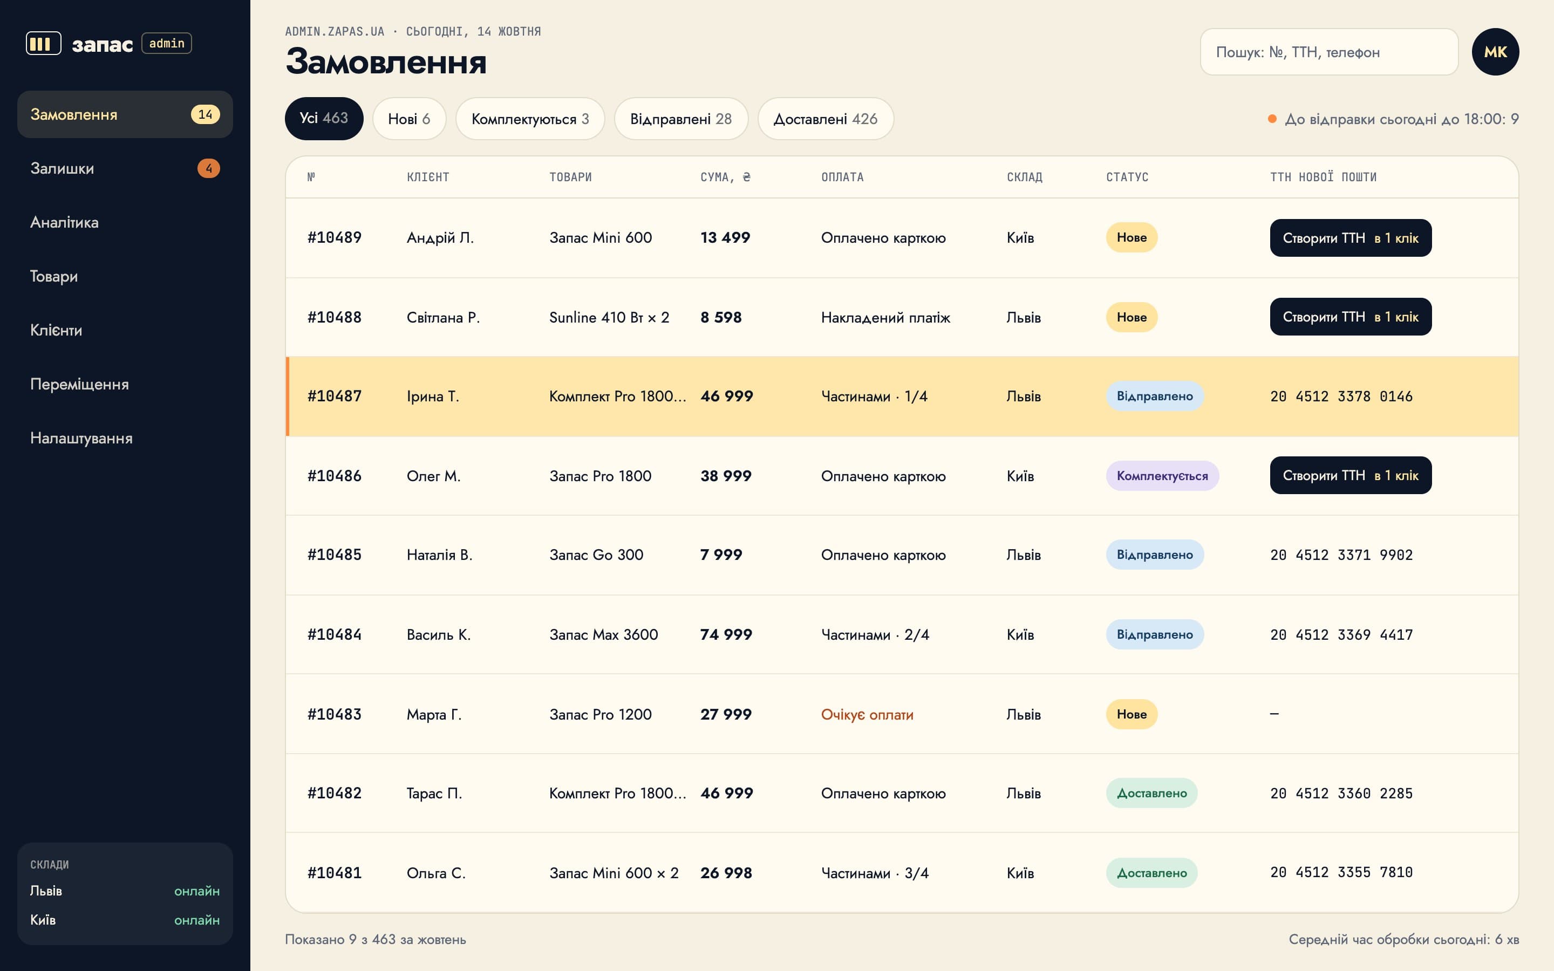Open order number #10485
The image size is (1554, 971).
point(334,555)
